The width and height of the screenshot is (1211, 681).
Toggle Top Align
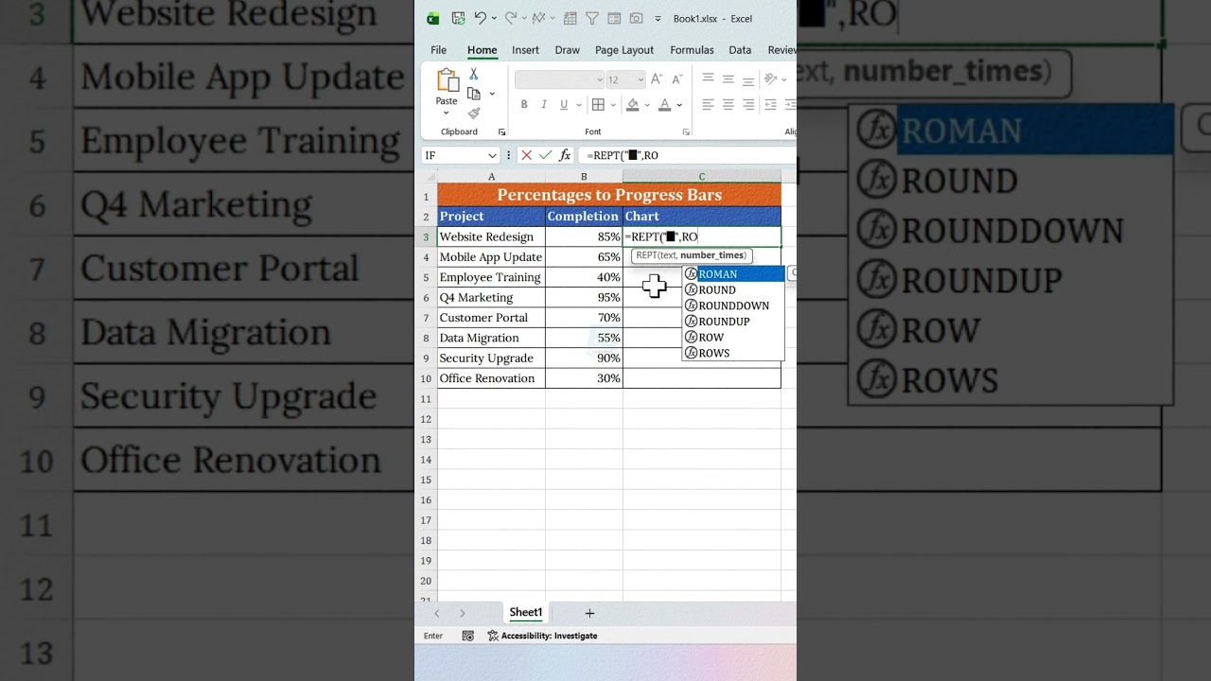[x=708, y=79]
